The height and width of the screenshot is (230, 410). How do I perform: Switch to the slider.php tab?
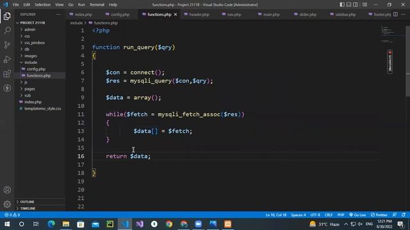click(x=307, y=14)
